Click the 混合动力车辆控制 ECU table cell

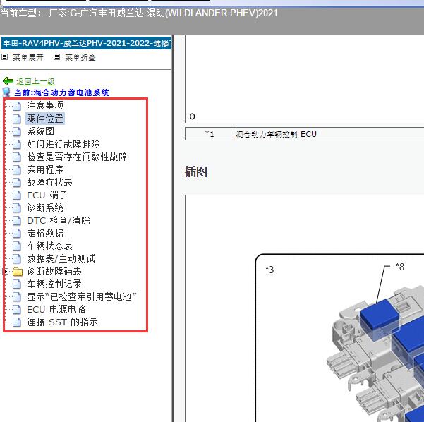click(x=329, y=134)
